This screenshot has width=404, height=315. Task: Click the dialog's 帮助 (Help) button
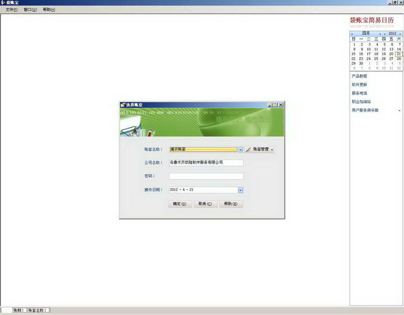pyautogui.click(x=231, y=204)
